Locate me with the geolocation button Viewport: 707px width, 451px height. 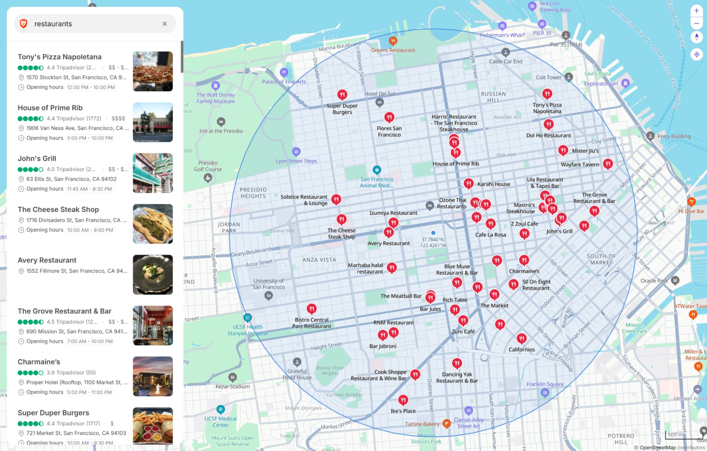[696, 54]
